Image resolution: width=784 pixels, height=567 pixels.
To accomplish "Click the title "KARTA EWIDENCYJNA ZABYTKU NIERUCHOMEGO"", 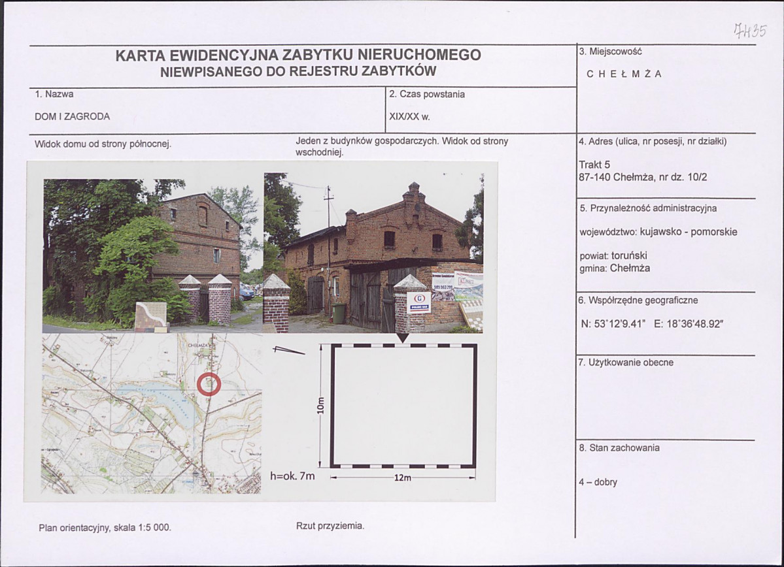I will (298, 56).
